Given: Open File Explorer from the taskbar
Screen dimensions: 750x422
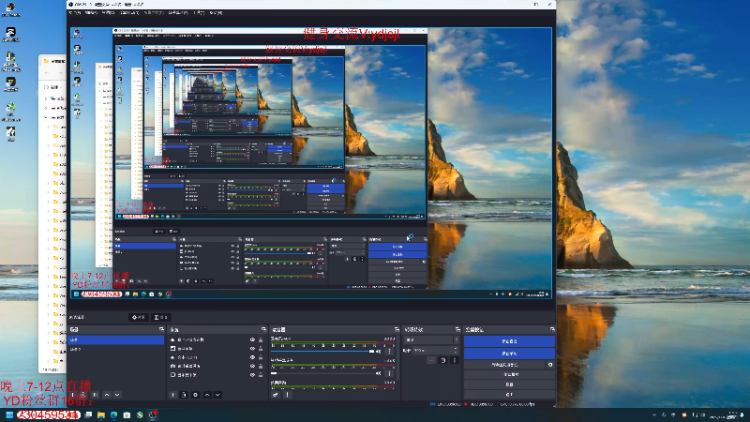Looking at the screenshot, I should click(x=101, y=414).
